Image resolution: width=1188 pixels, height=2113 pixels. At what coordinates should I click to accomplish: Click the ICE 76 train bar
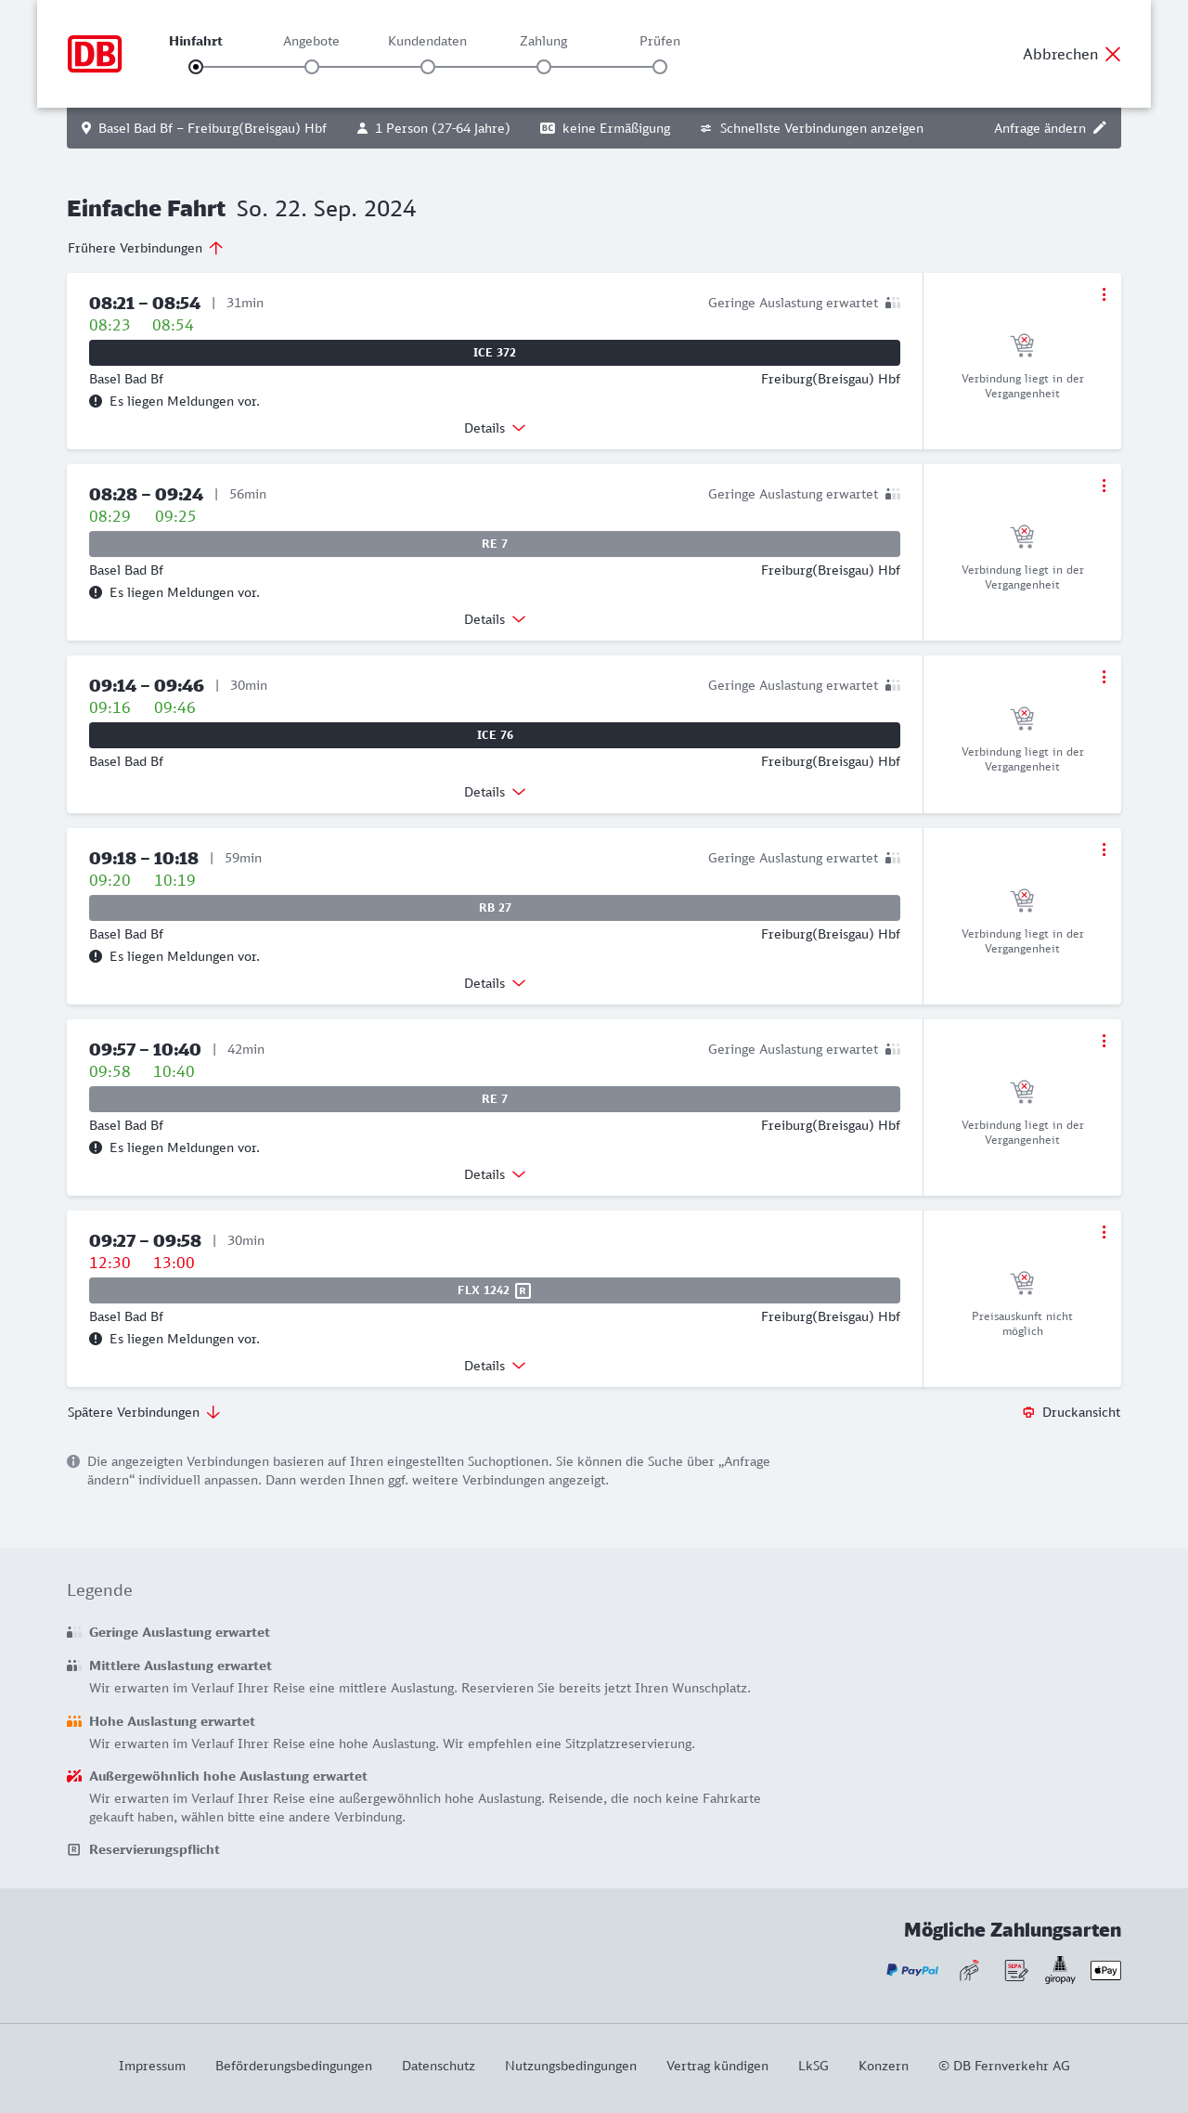point(495,735)
